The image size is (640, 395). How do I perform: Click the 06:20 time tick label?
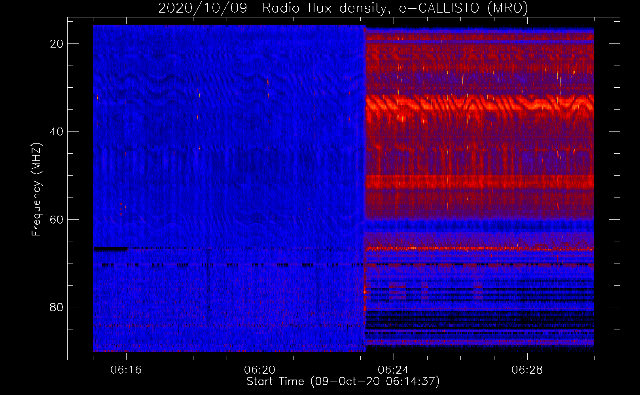tap(260, 370)
